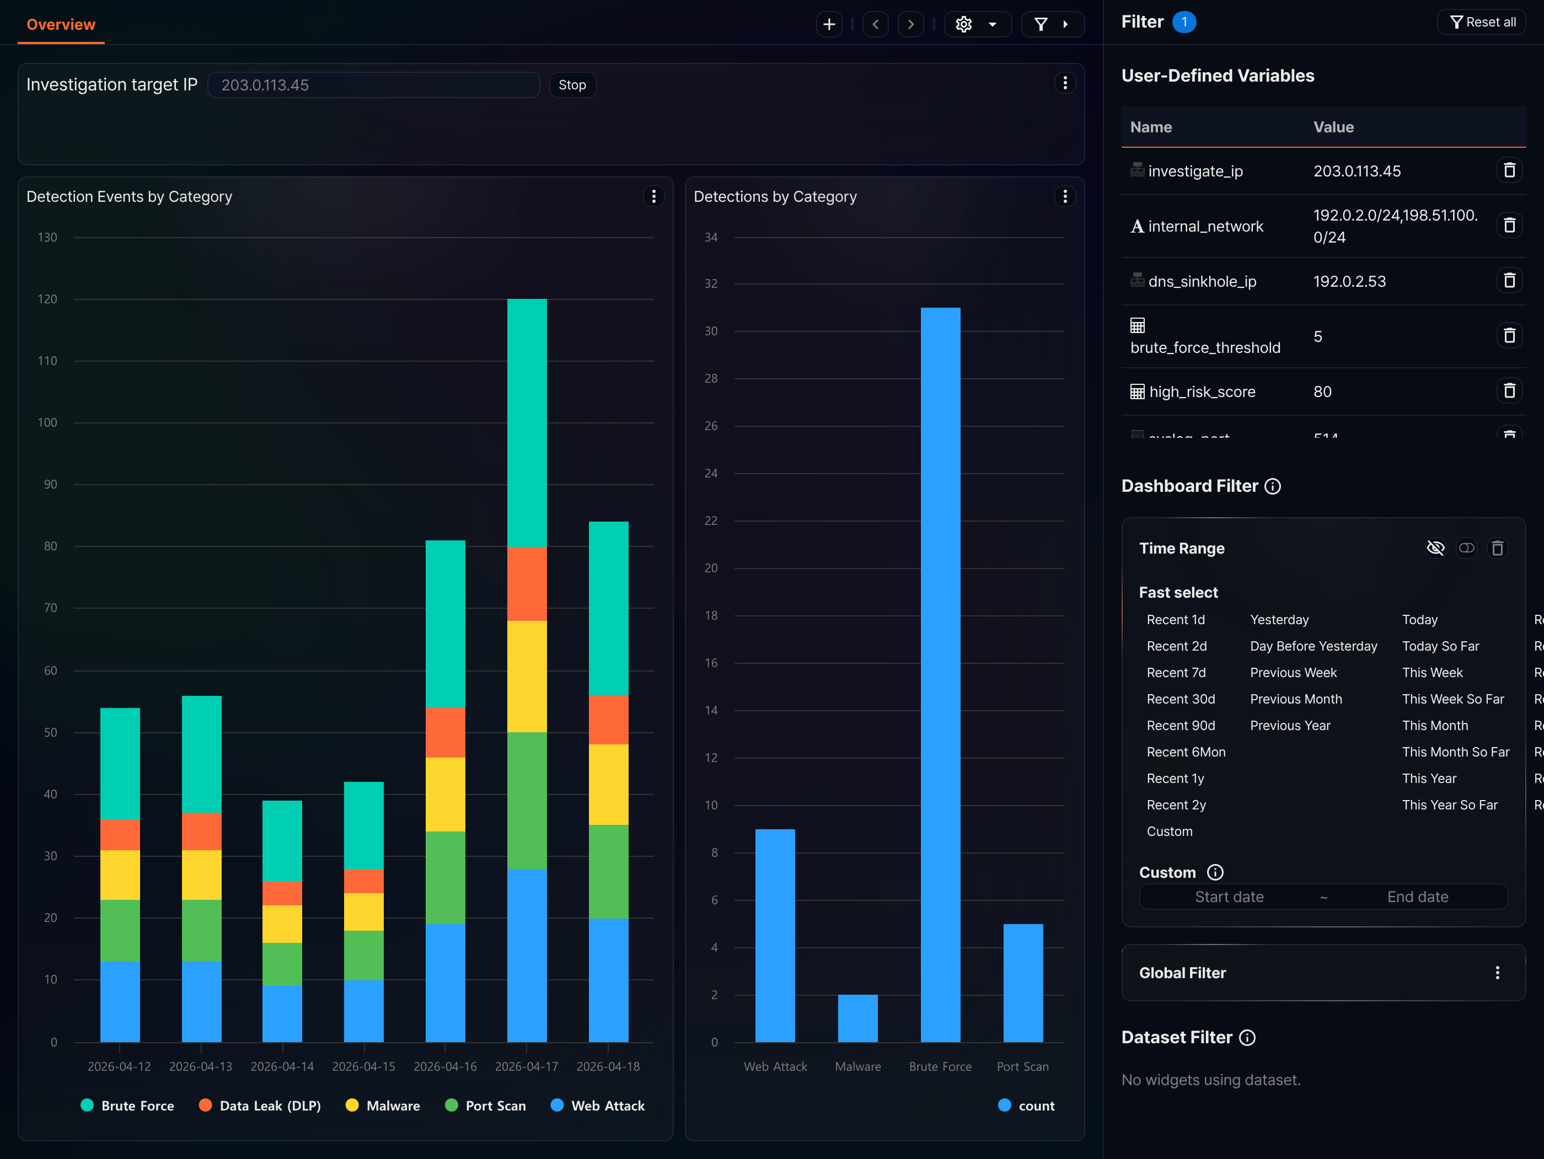Show Dashboard Filter info tooltip icon
The height and width of the screenshot is (1159, 1544).
click(1273, 486)
